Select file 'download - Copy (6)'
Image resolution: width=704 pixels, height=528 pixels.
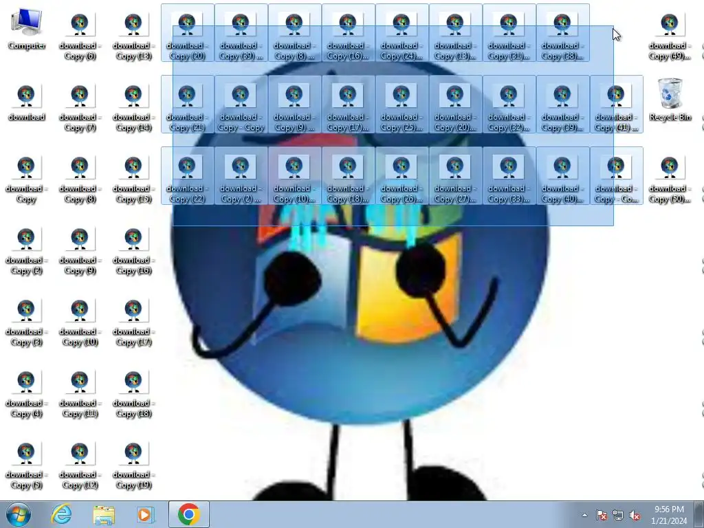coord(80,36)
